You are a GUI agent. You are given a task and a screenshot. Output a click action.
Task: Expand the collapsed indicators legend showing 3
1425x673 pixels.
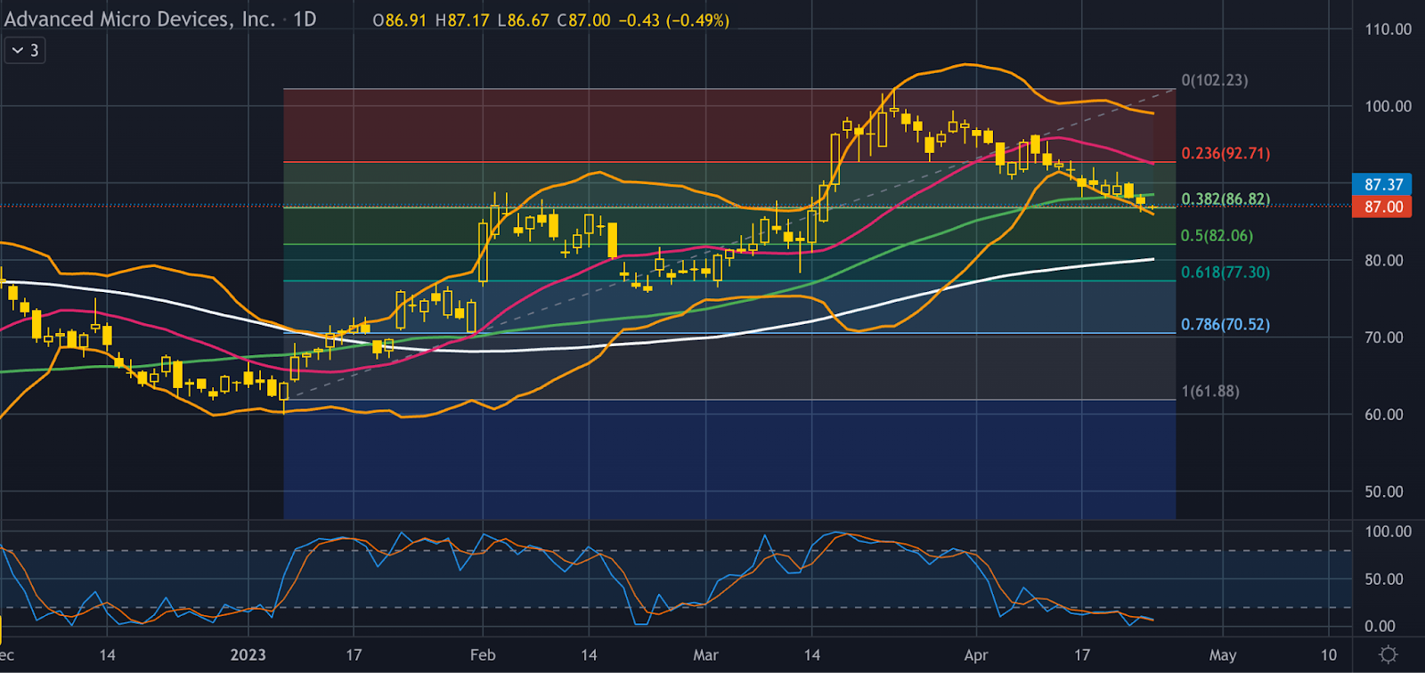click(x=24, y=51)
